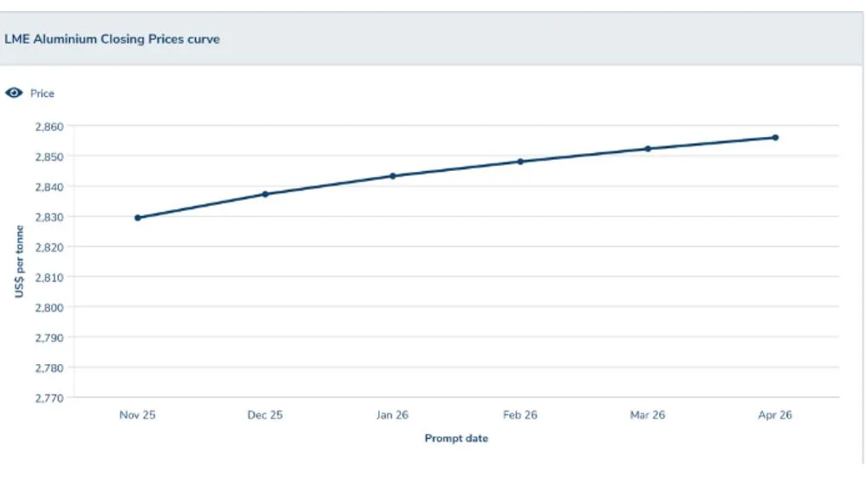Click the Nov 25 data point on curve

coord(138,218)
